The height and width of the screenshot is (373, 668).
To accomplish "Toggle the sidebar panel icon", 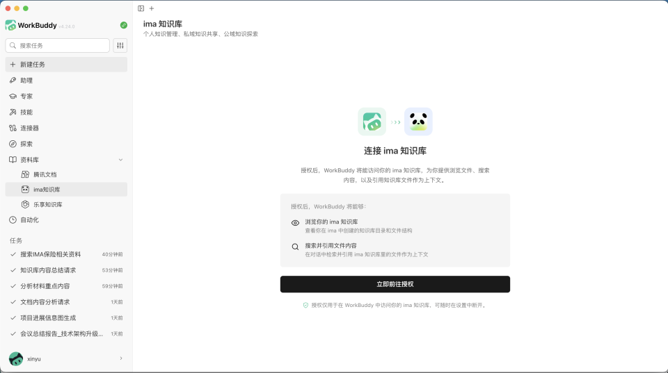I will click(141, 8).
